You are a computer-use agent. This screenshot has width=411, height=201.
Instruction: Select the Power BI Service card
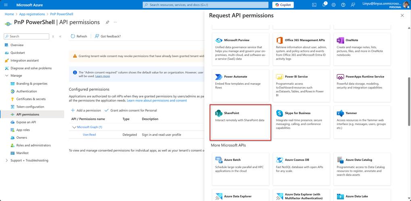(x=301, y=86)
